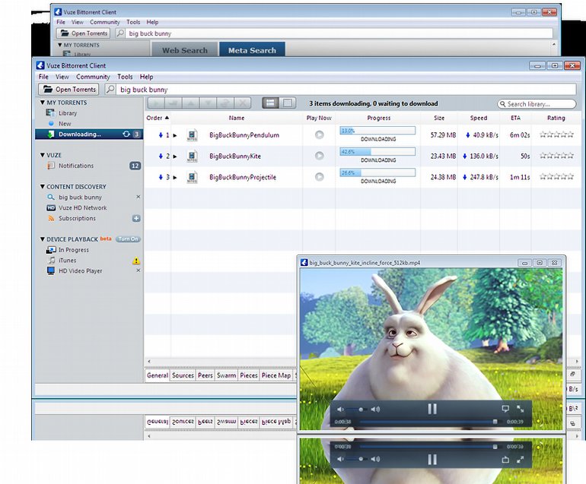Close the big buck bunny search entry
This screenshot has height=484, width=586.
138,197
